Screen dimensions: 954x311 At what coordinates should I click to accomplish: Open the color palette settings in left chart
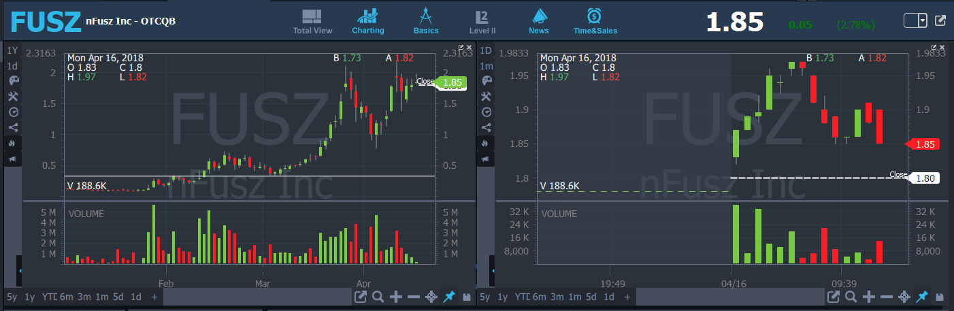click(x=14, y=80)
